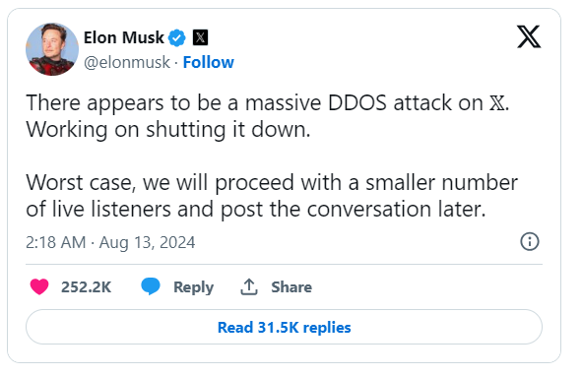Open the @elonmusk handle link
Viewport: 582px width, 376px height.
click(127, 62)
